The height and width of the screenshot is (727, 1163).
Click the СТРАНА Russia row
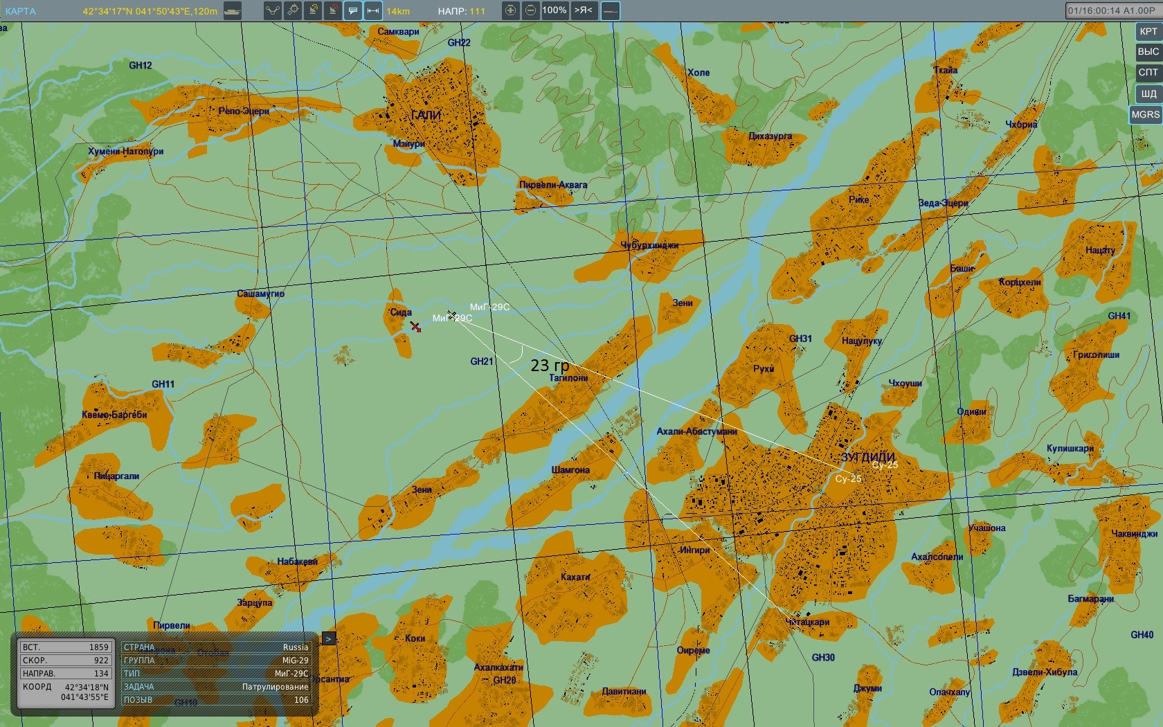(x=216, y=647)
